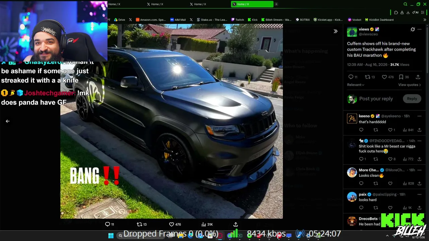Click the reply count under the media

(x=110, y=224)
